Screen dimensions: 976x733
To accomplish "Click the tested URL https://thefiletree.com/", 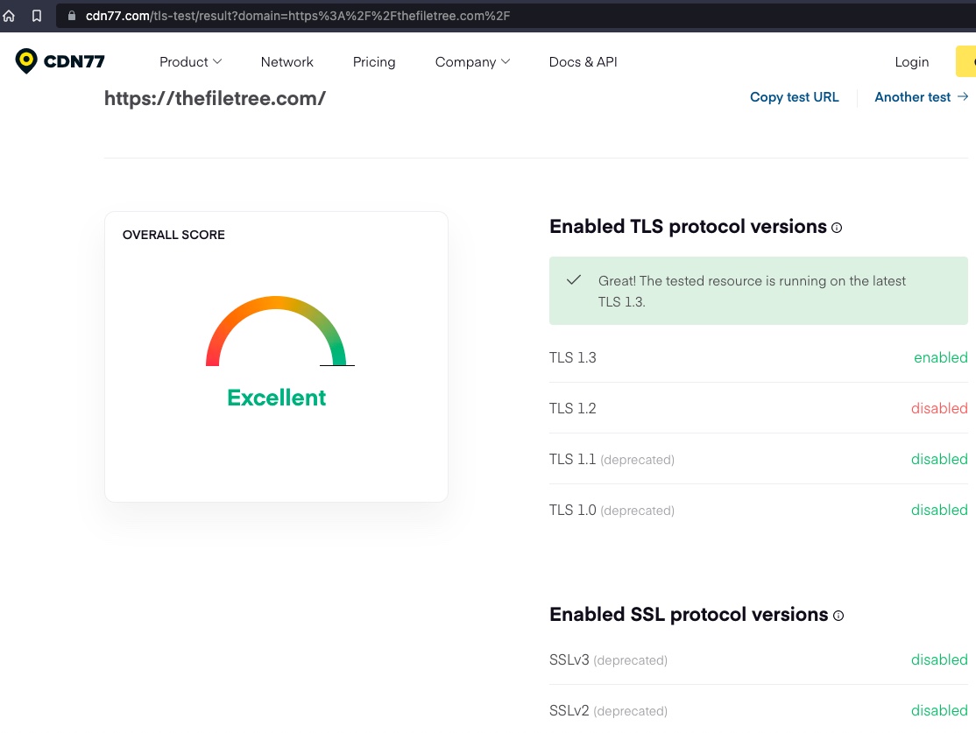I will click(215, 98).
